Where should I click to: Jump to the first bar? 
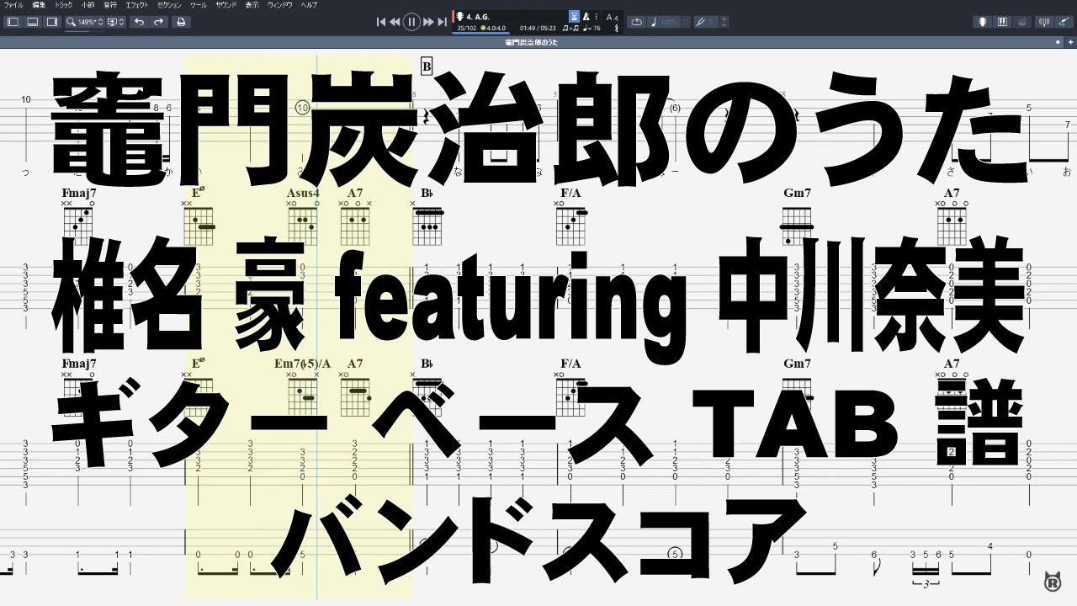(x=381, y=22)
